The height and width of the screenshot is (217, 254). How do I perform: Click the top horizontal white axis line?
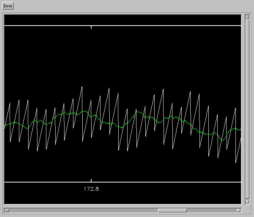click(x=148, y=26)
